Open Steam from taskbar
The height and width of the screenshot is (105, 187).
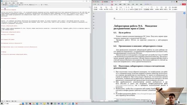(x=48, y=104)
